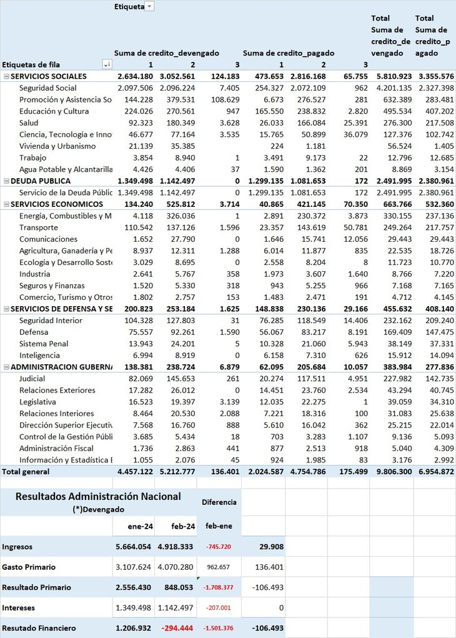This screenshot has height=638, width=456.
Task: Click the Total general row label
Action: (x=25, y=472)
